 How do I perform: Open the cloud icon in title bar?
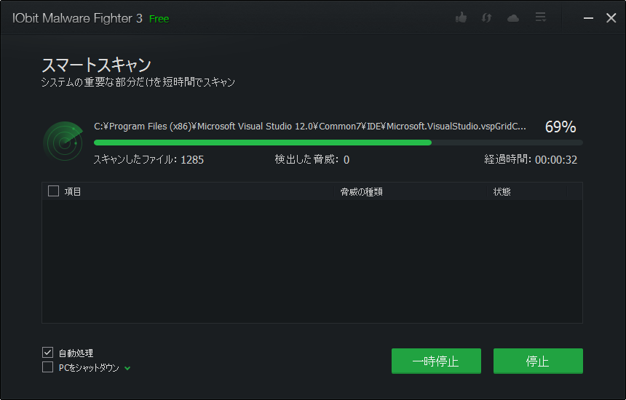click(513, 18)
